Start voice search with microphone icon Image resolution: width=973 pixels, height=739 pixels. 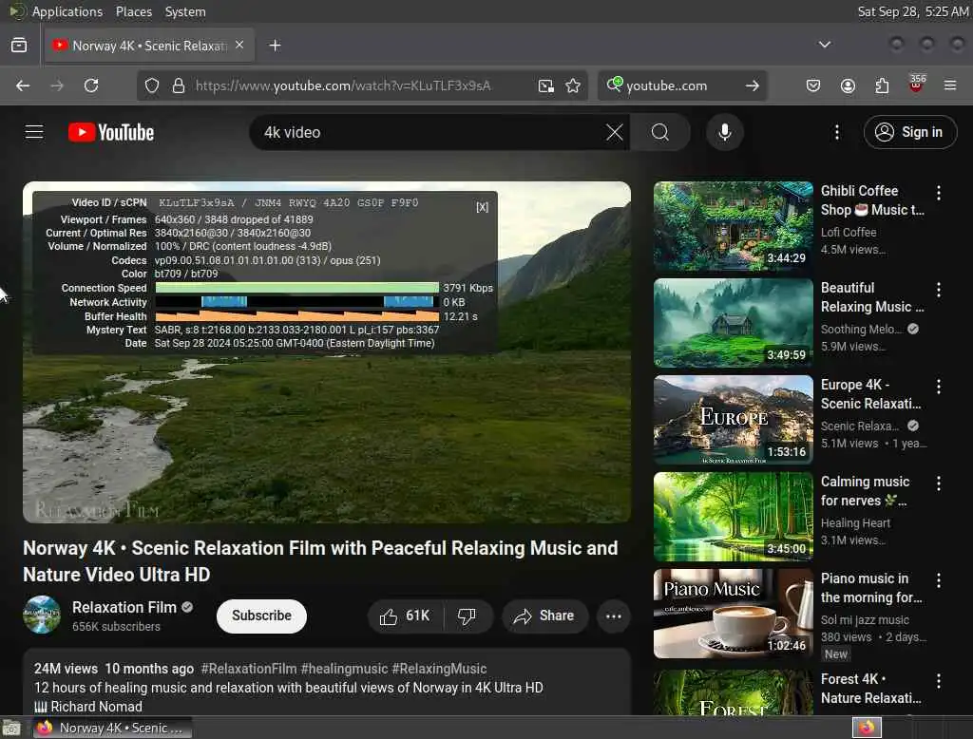point(725,132)
